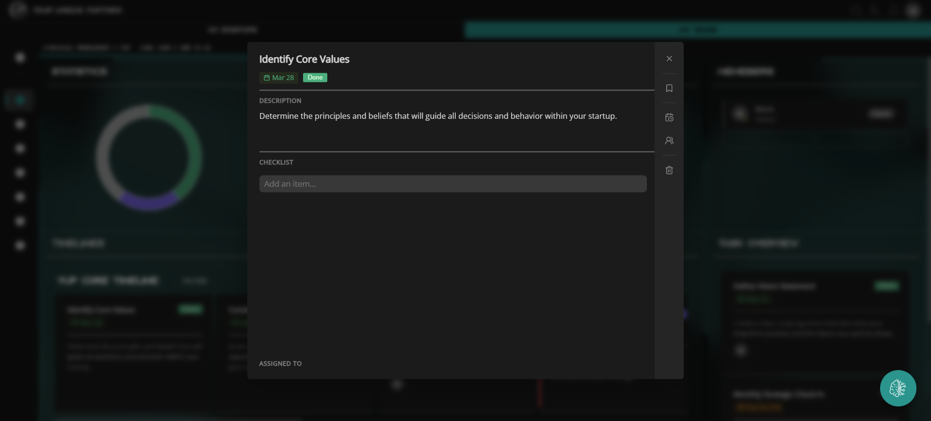Open the AI brain assistant button
Image resolution: width=931 pixels, height=421 pixels.
[x=898, y=388]
